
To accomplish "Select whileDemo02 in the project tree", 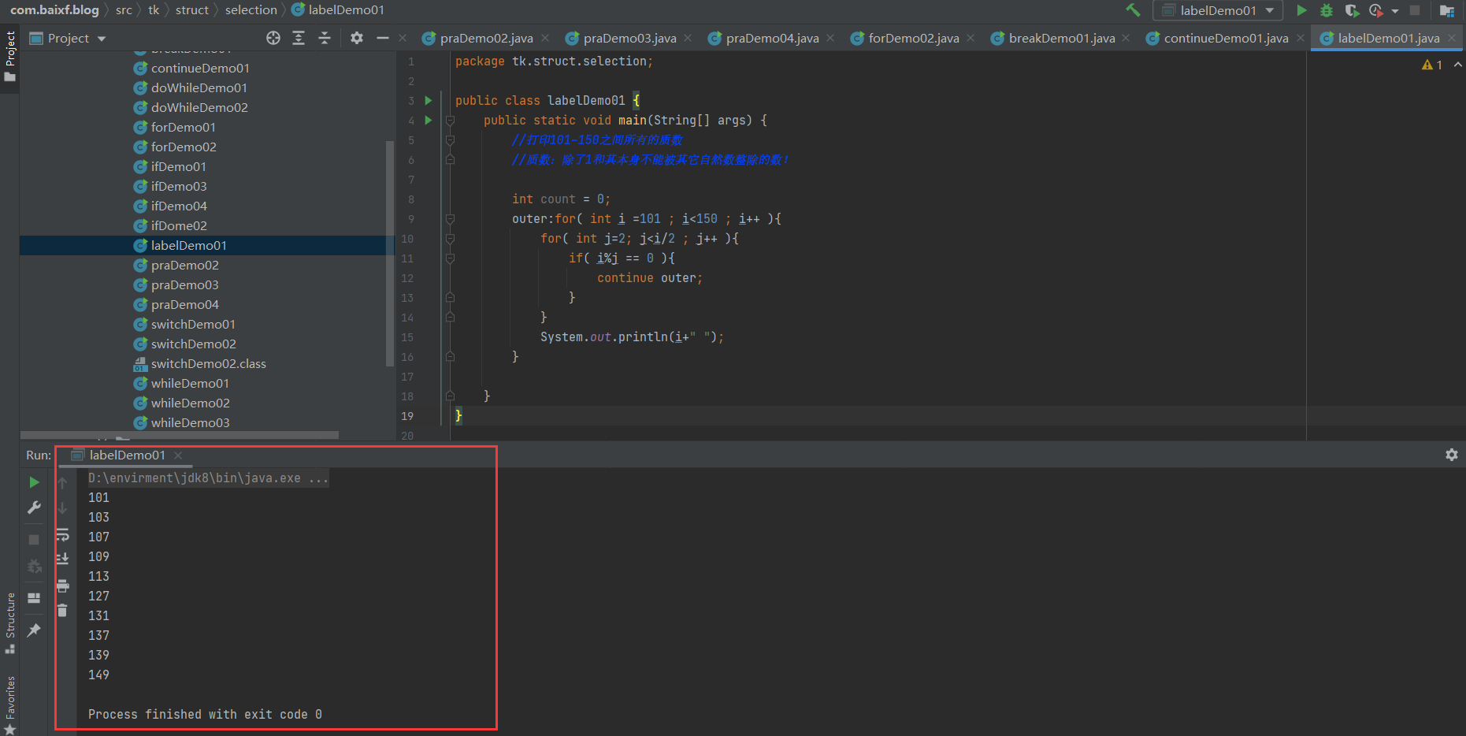I will [x=190, y=403].
